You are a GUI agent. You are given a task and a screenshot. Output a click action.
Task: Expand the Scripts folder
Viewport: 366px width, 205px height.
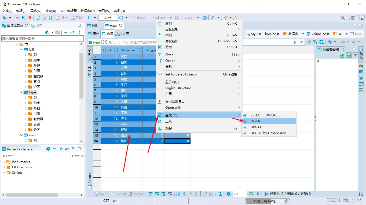pos(4,173)
